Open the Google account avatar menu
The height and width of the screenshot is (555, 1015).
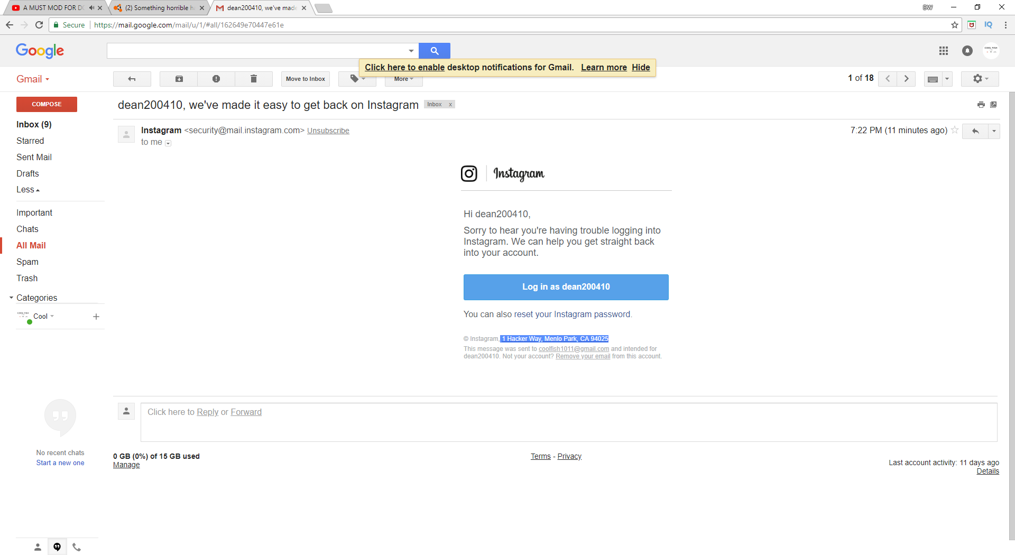[x=991, y=51]
